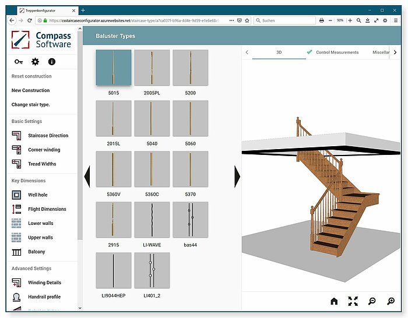Open browser hamburger menu
Viewport: 408px width, 318px height.
[x=396, y=20]
